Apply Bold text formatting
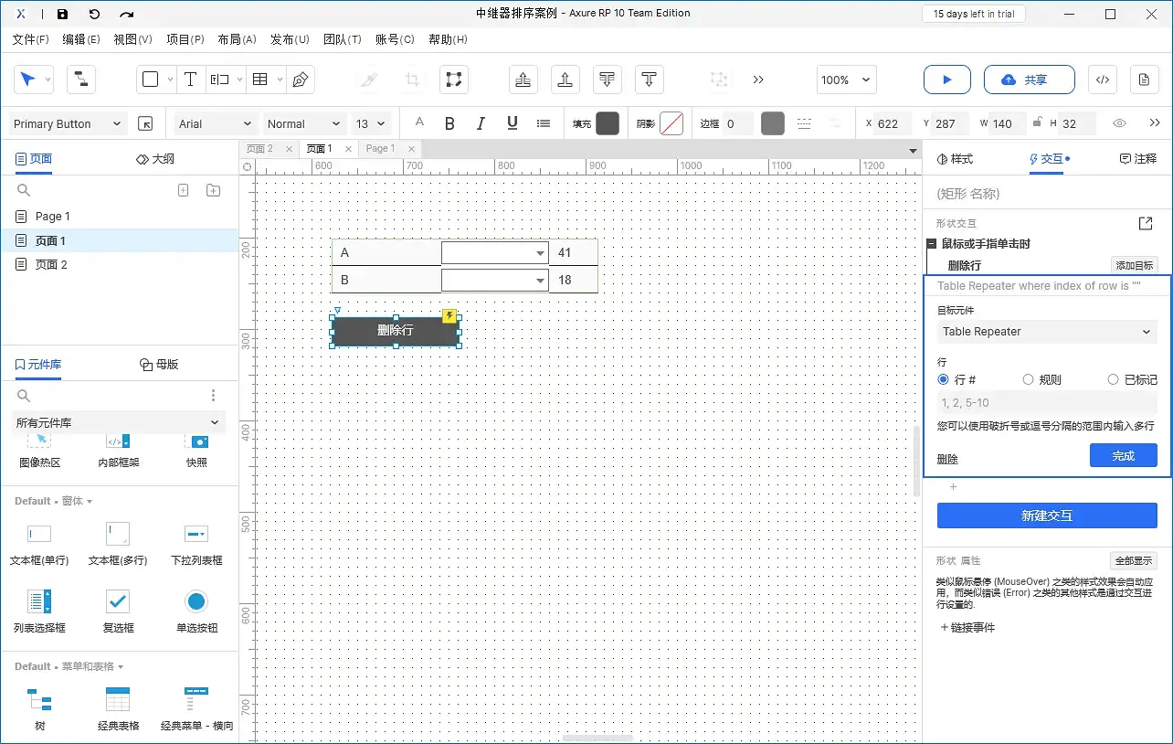Image resolution: width=1173 pixels, height=744 pixels. pyautogui.click(x=449, y=123)
